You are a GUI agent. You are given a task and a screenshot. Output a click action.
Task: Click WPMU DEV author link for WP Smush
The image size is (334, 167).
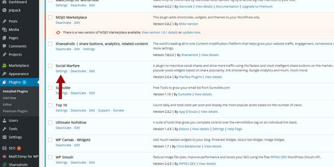[x=187, y=164]
